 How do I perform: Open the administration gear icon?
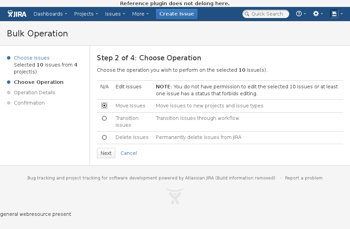coord(316,14)
